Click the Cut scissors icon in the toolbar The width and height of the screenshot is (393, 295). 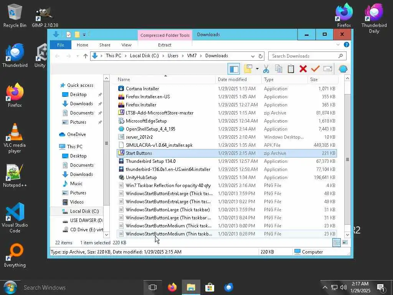point(266,69)
